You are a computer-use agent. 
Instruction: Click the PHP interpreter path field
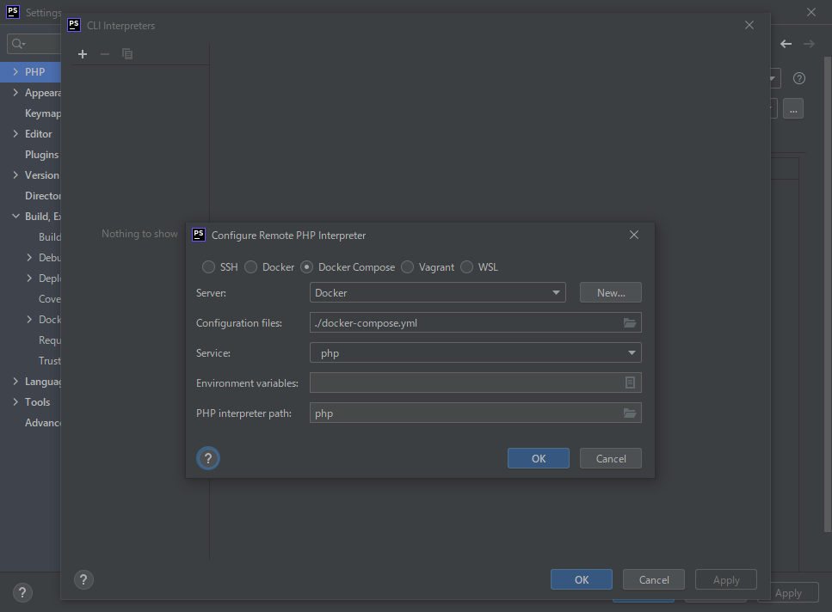pyautogui.click(x=465, y=413)
